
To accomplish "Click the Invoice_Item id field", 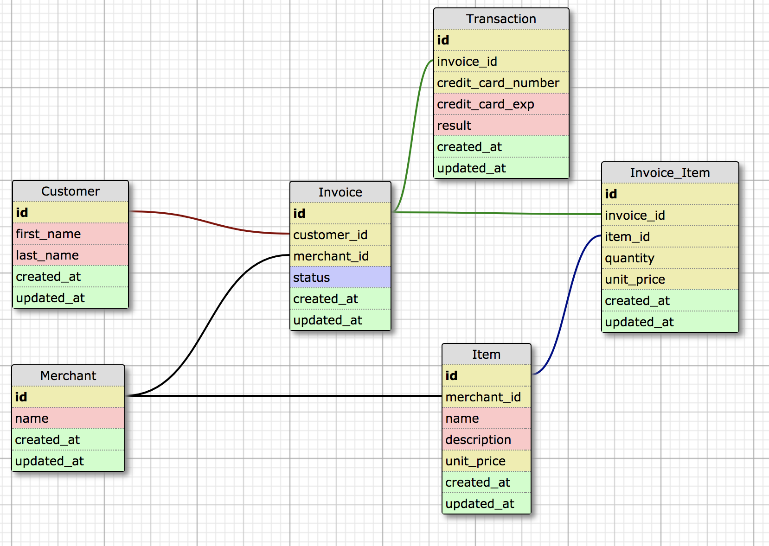I will coord(670,194).
